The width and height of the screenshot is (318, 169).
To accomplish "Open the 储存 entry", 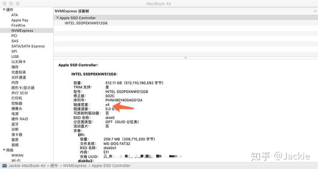I will pyautogui.click(x=15, y=67).
